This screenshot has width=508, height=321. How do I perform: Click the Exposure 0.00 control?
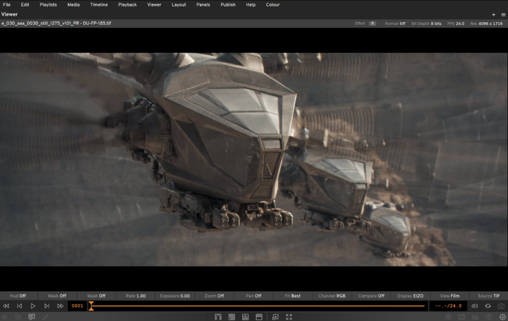click(x=175, y=296)
